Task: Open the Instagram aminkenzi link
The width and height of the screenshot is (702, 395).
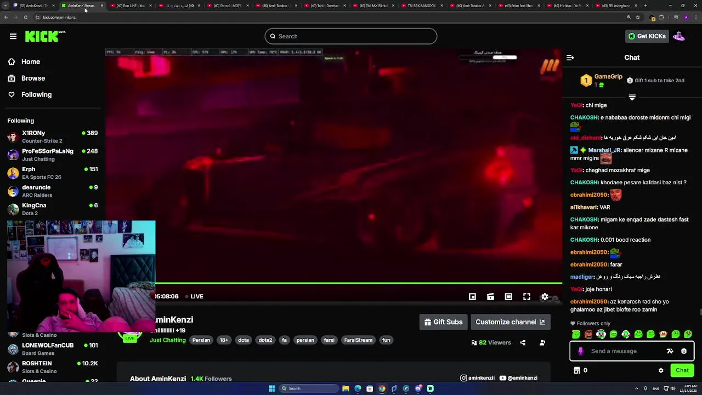Action: pos(477,378)
